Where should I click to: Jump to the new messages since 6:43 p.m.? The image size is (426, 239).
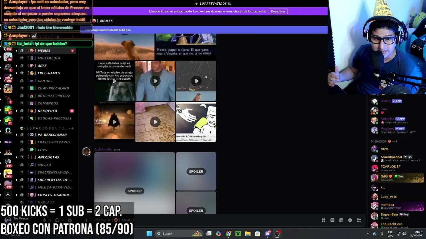pyautogui.click(x=204, y=30)
